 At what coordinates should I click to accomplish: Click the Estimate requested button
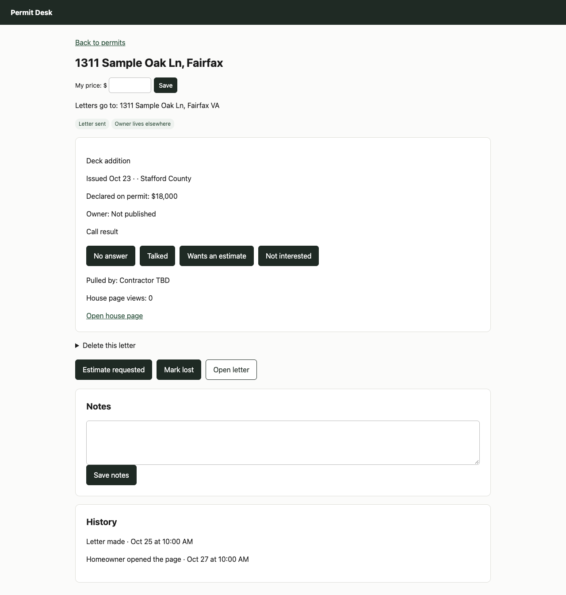114,370
